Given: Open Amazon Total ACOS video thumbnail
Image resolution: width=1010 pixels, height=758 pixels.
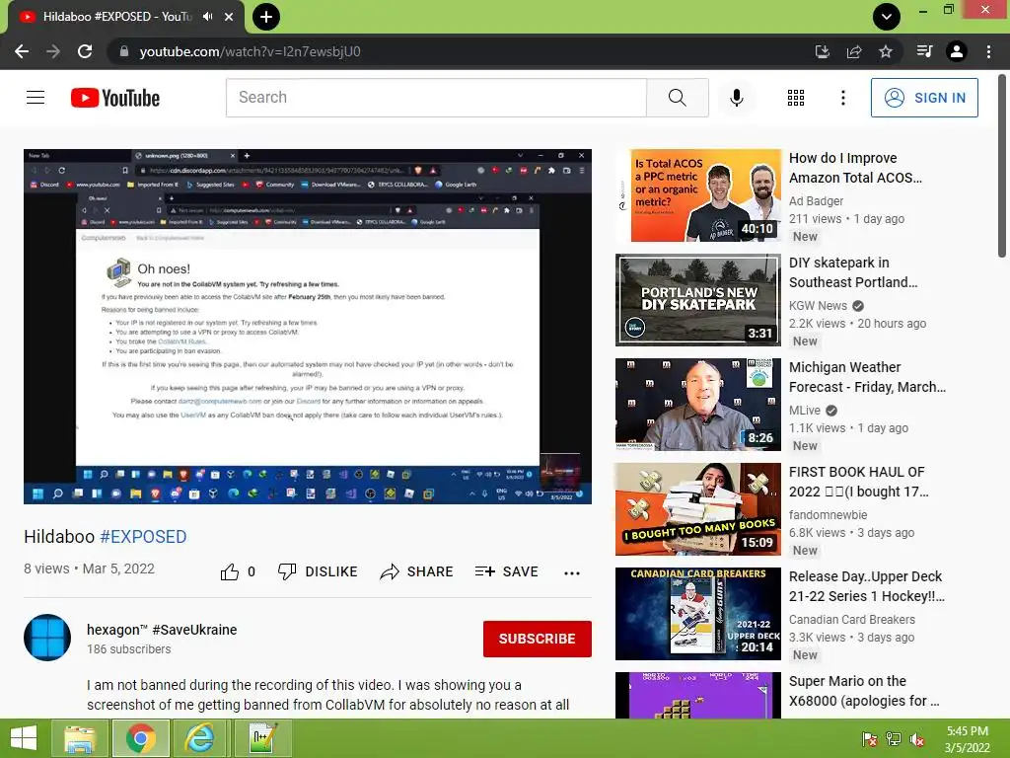Looking at the screenshot, I should click(698, 196).
